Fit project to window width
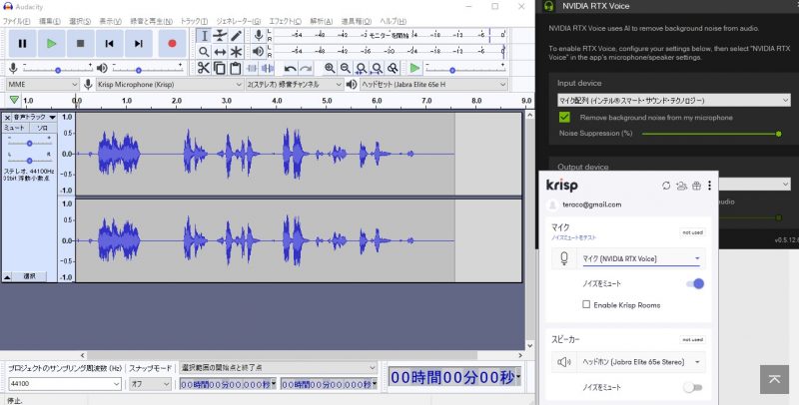 point(378,68)
